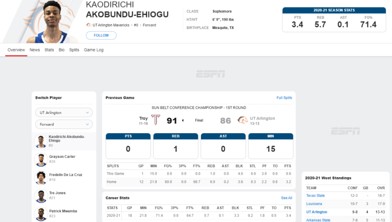Click Kaodirichi Akobundu-Ehiogu's header headshot
Screen dimensions: 392x222
point(52,21)
